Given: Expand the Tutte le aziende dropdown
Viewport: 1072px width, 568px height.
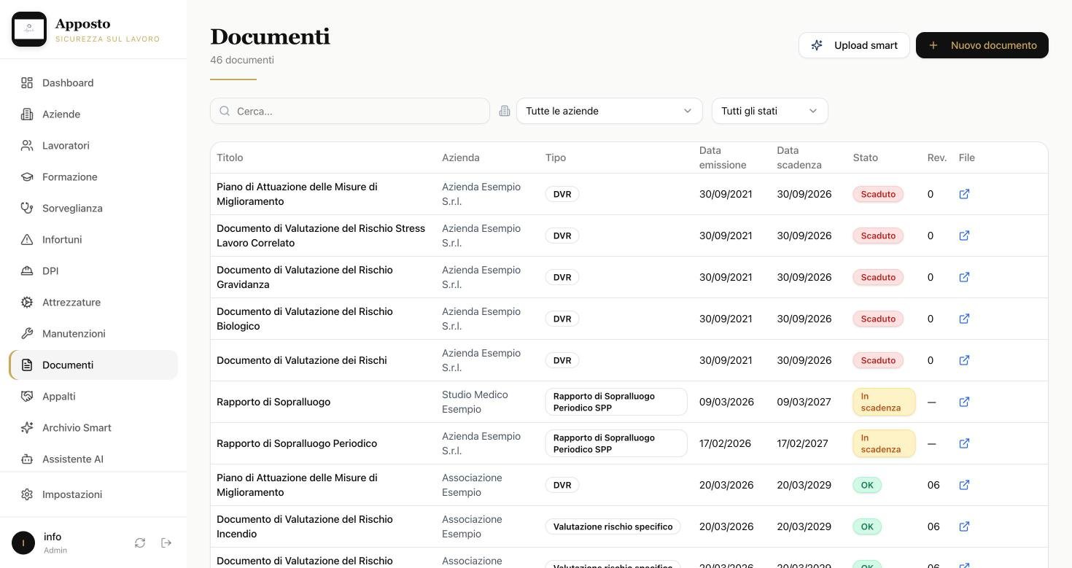Looking at the screenshot, I should tap(609, 111).
